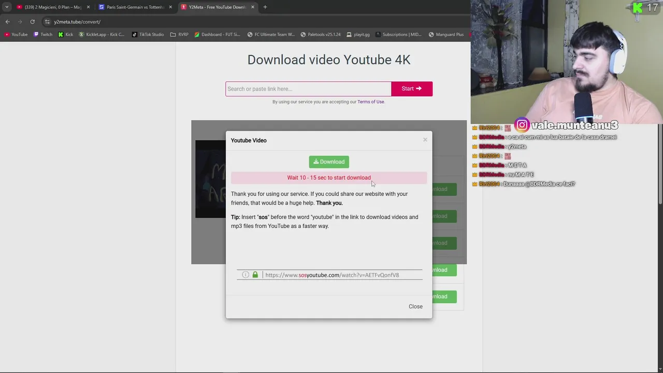Open the Paletools v25.1.24 bookmark
The height and width of the screenshot is (373, 663).
(x=321, y=35)
